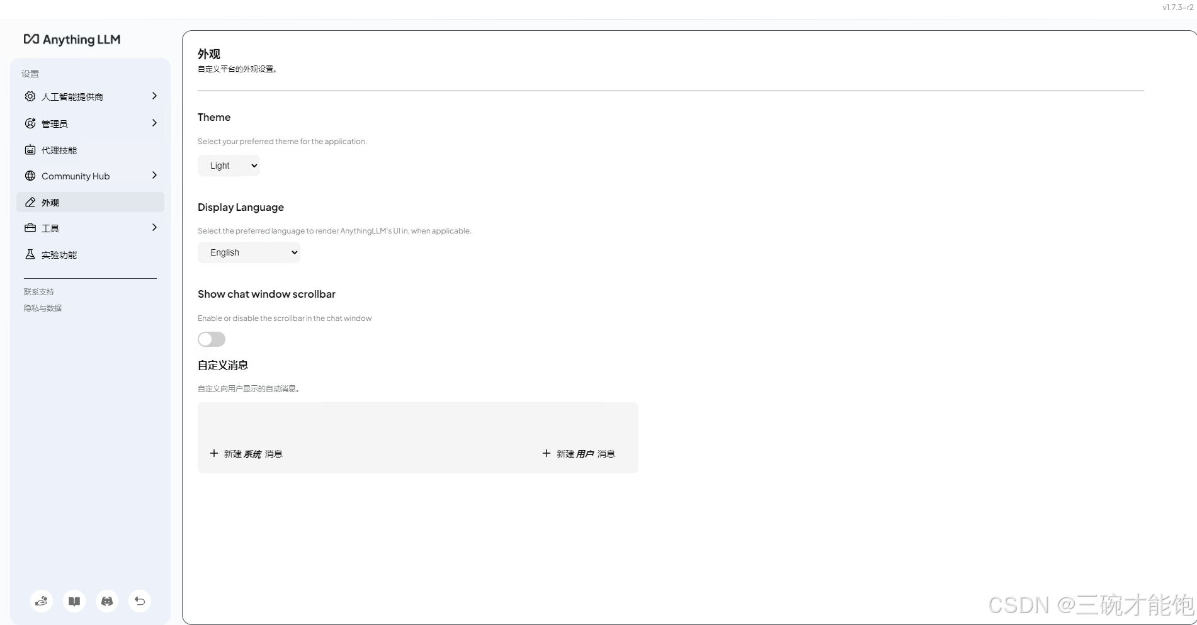Select the Community Hub globe icon

[x=30, y=176]
